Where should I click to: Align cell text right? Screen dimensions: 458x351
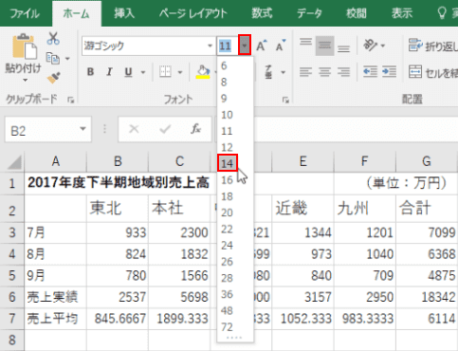[343, 72]
